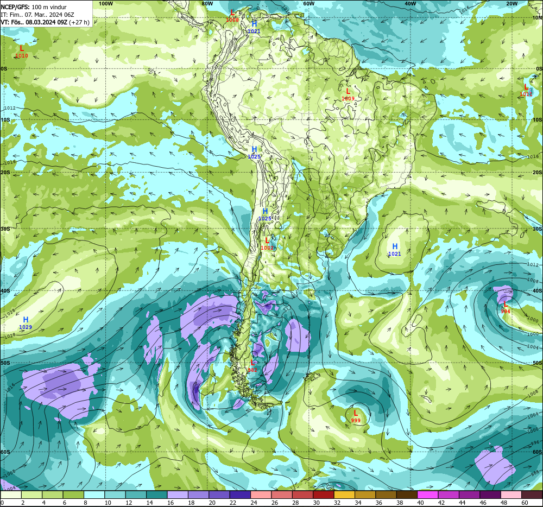Select the pink 24–26 legend swatch
Viewport: 543px width, 507px height.
[x=261, y=495]
